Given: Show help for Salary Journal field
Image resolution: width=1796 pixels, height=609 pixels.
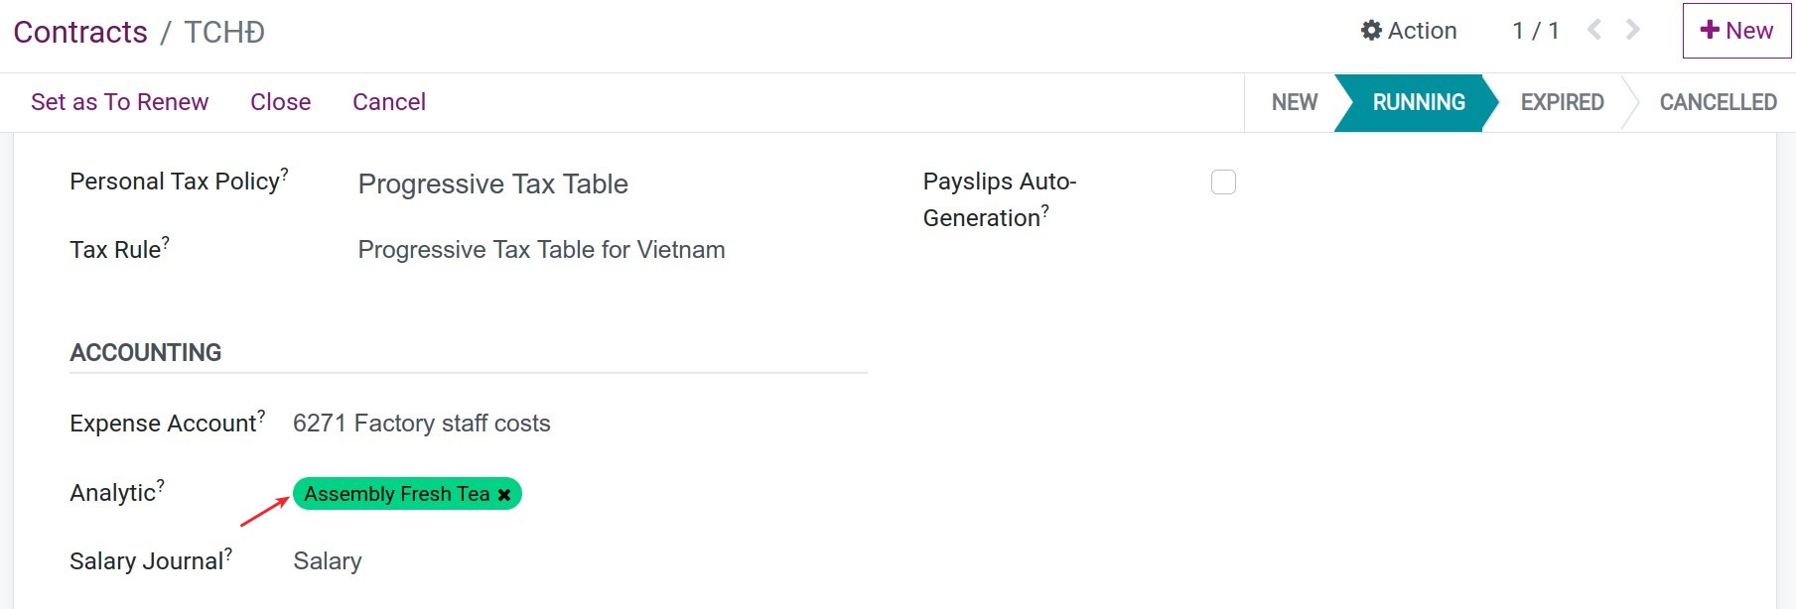Looking at the screenshot, I should (228, 551).
